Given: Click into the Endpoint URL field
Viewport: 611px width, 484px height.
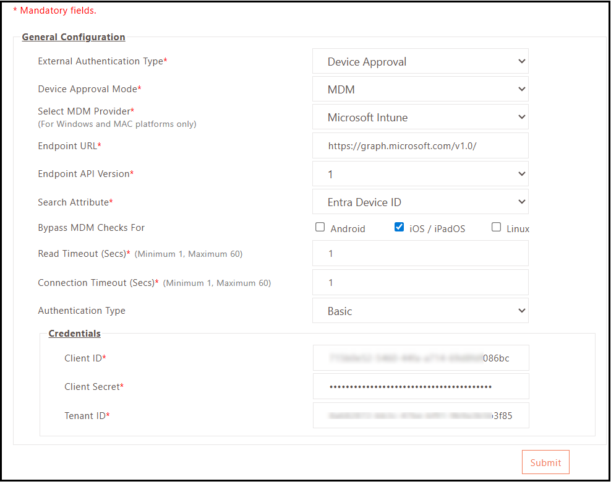Looking at the screenshot, I should pyautogui.click(x=420, y=145).
